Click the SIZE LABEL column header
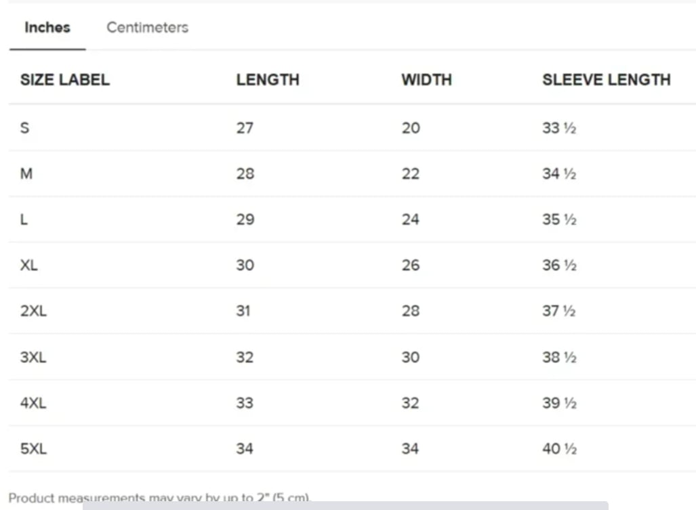 (64, 80)
